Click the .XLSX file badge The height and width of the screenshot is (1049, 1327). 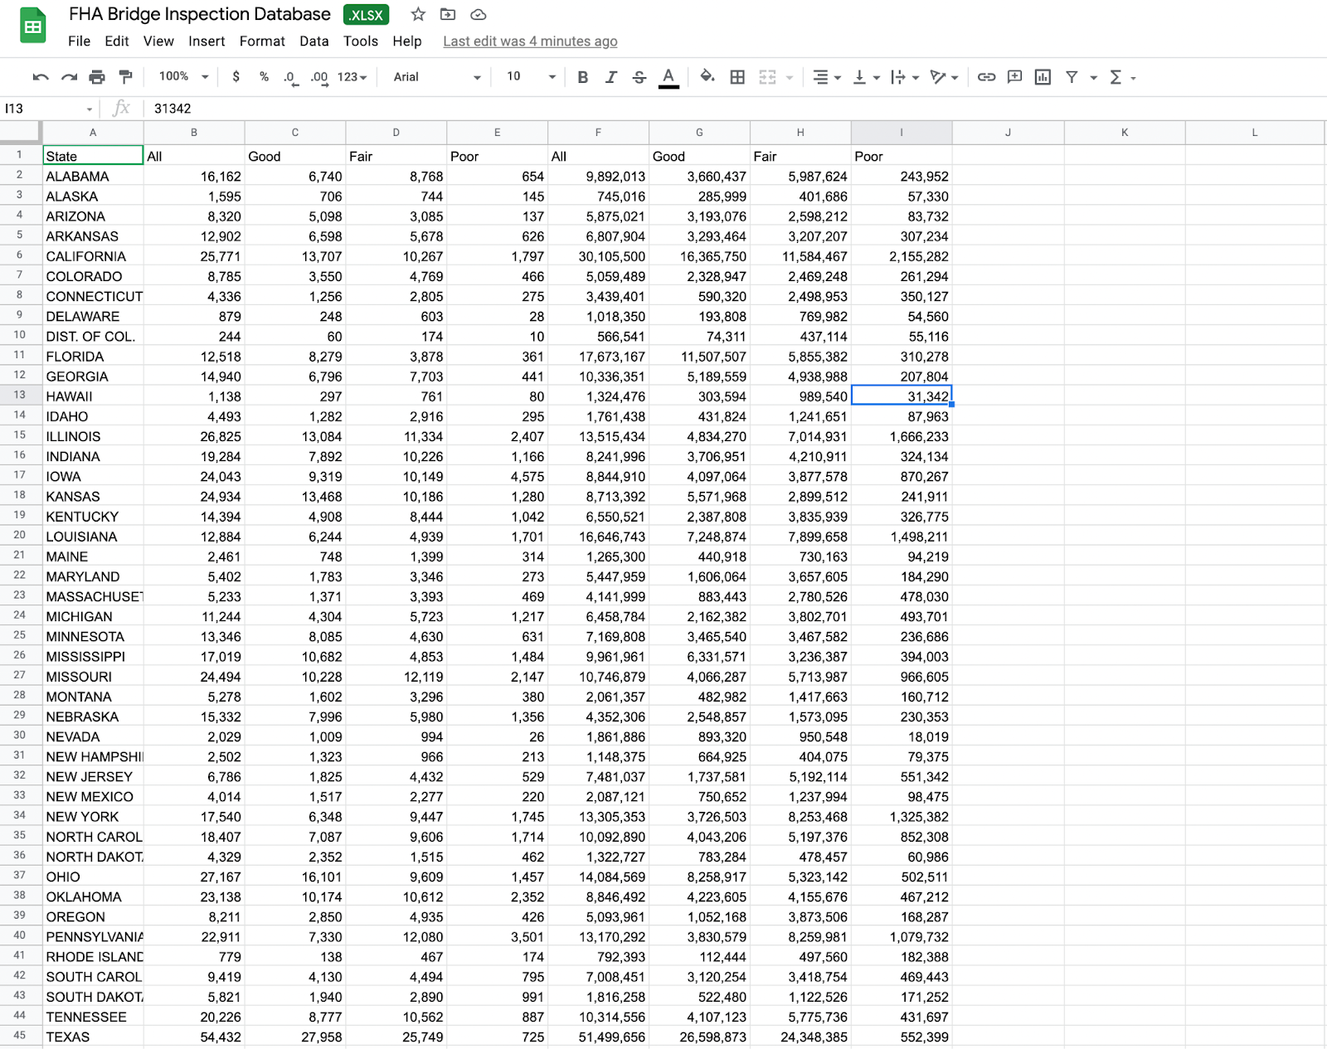point(366,15)
